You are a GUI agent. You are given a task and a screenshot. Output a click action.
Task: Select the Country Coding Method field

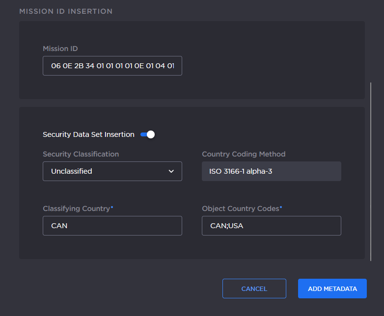pyautogui.click(x=271, y=171)
